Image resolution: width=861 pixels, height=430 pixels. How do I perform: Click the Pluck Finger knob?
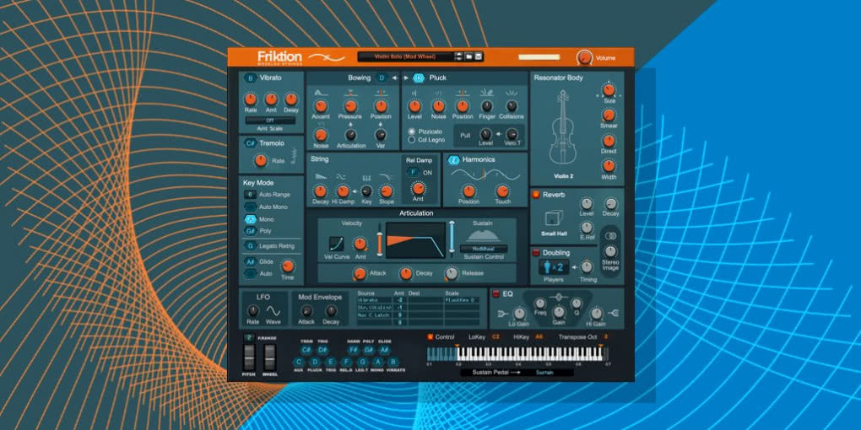coord(486,106)
